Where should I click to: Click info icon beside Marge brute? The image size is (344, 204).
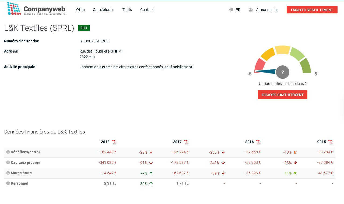8,173
